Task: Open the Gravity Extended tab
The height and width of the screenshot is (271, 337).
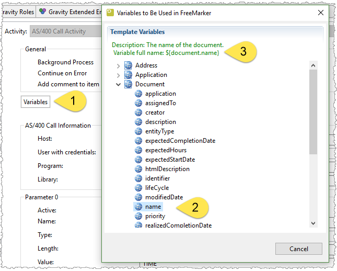Action: tap(71, 12)
